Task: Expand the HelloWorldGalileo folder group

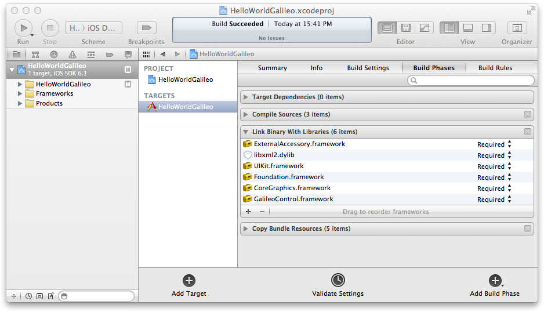Action: click(x=20, y=84)
